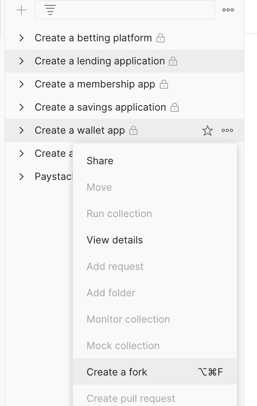The image size is (257, 406).
Task: Click lock icon beside membership app collection
Action: [164, 85]
